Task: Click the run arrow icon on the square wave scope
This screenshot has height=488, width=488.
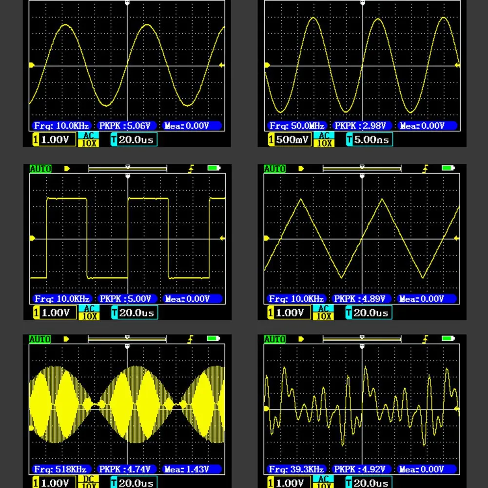Action: point(67,169)
